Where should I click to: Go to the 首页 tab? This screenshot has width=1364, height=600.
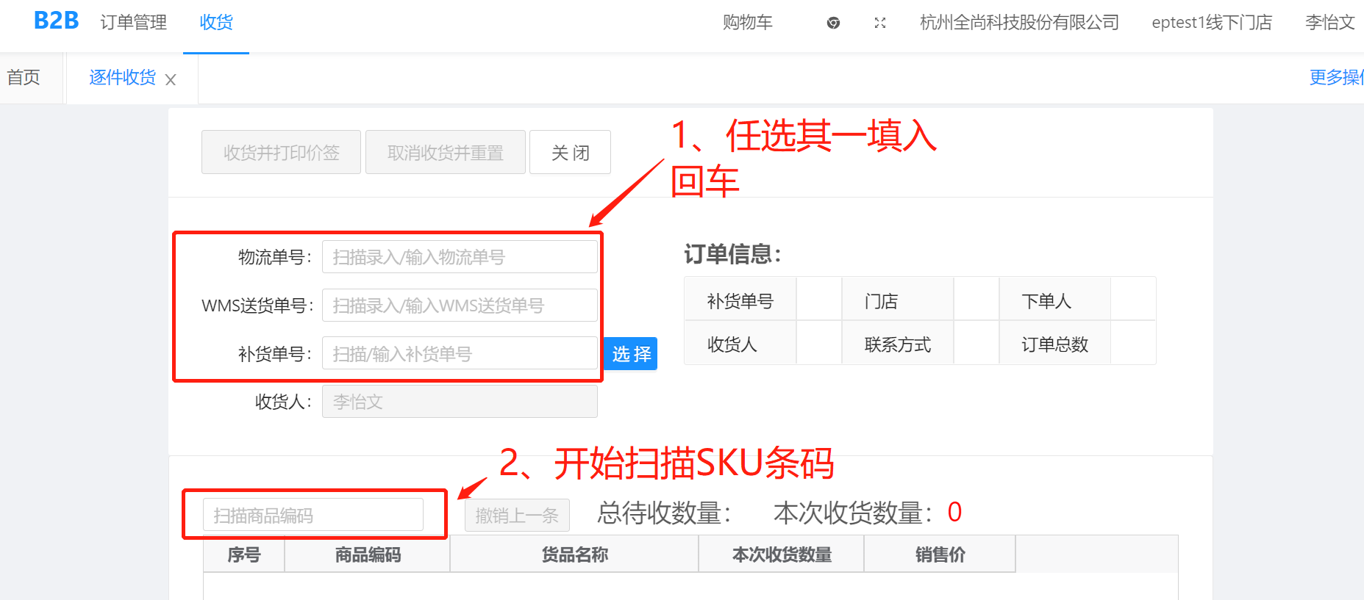point(24,77)
